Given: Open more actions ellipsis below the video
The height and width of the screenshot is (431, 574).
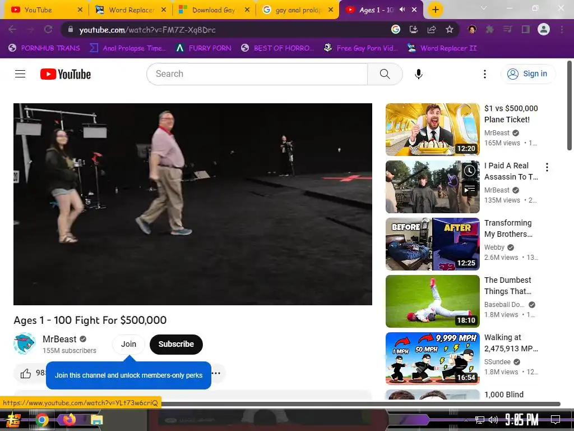Looking at the screenshot, I should (x=216, y=373).
